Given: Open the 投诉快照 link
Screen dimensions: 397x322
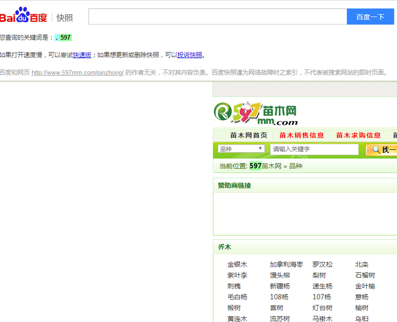Looking at the screenshot, I should click(190, 55).
